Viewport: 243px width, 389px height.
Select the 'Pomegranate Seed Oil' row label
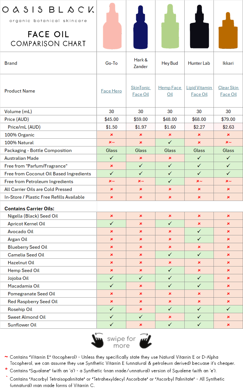(x=31, y=294)
